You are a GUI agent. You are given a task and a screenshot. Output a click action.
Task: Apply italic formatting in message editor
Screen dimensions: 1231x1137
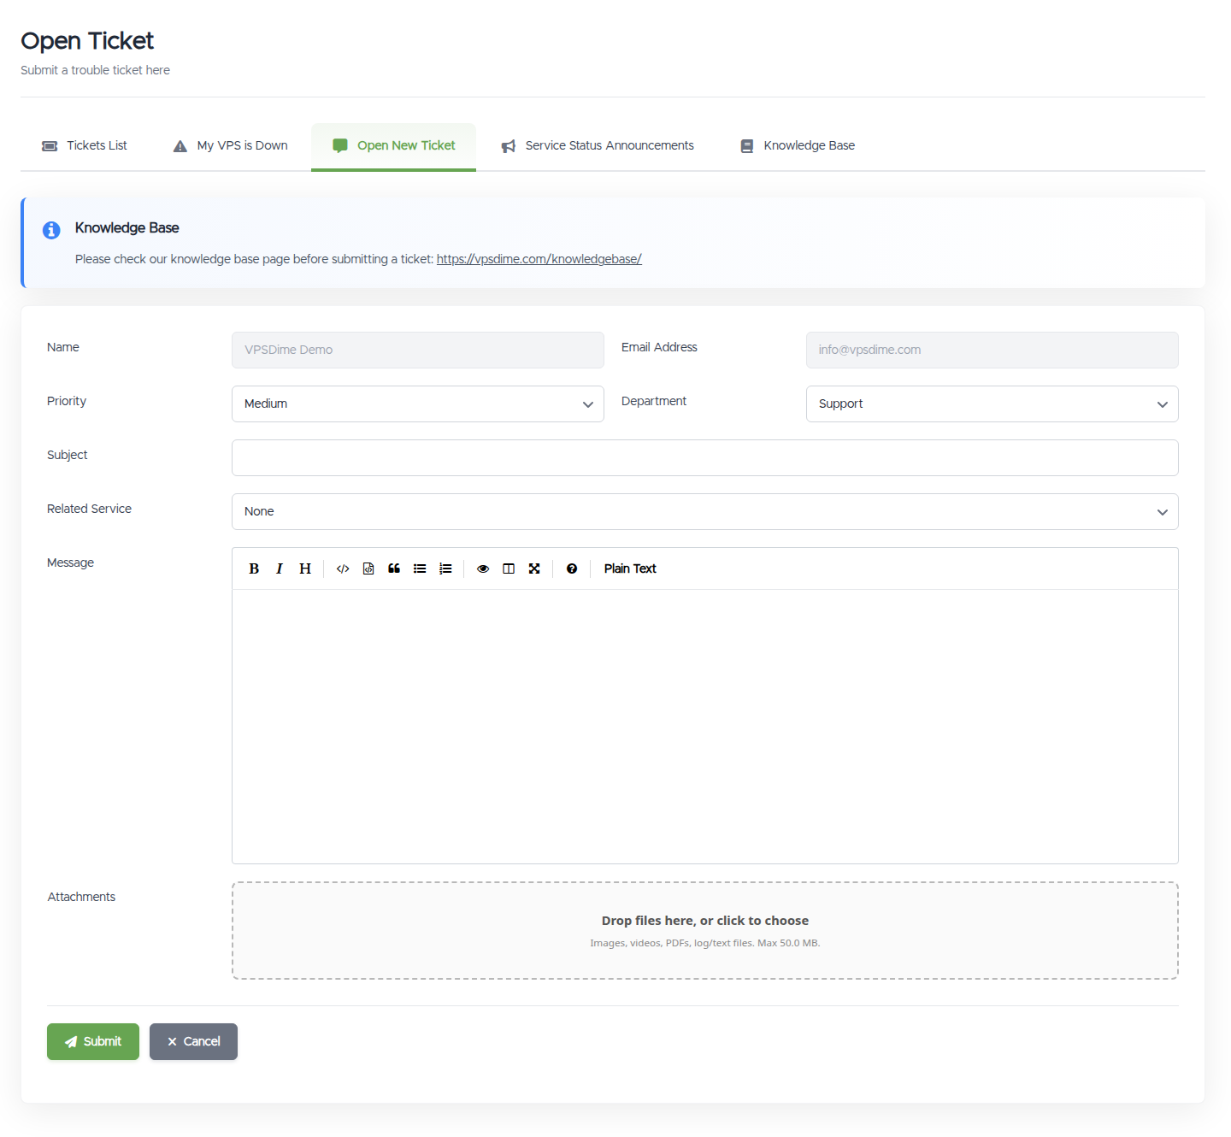280,568
